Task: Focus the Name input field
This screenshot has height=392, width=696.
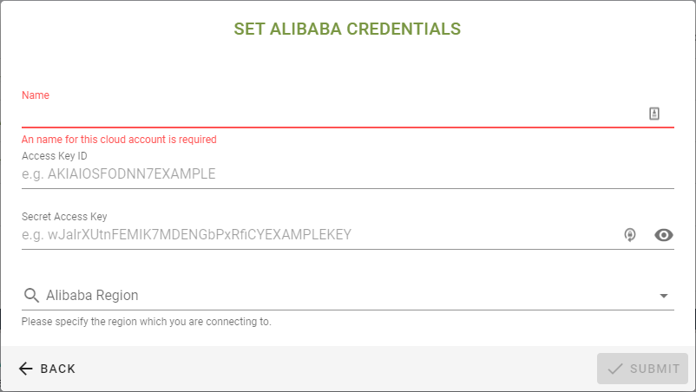Action: coord(330,114)
